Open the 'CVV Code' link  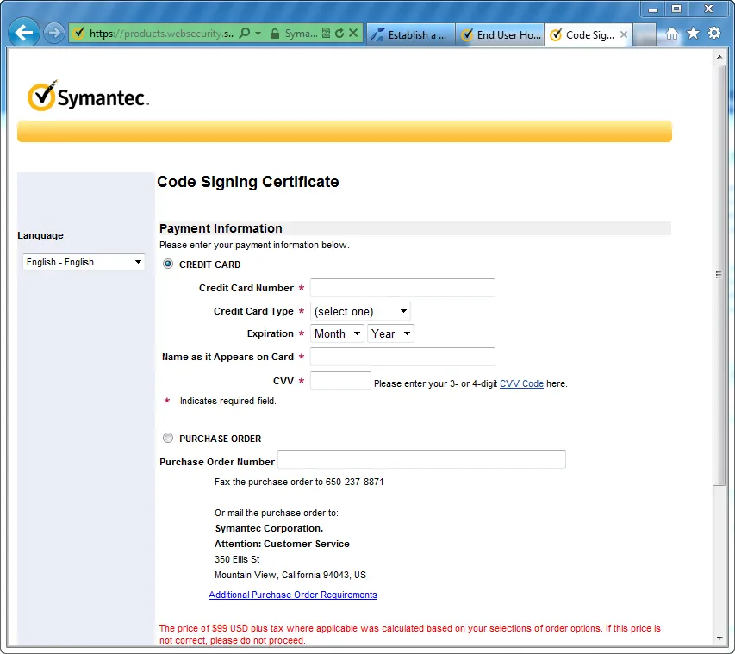coord(521,383)
